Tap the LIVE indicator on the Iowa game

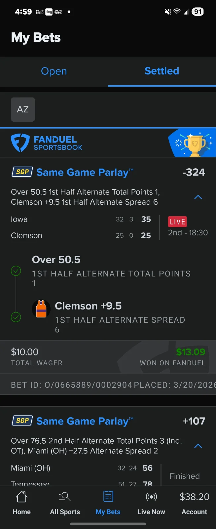click(x=177, y=222)
